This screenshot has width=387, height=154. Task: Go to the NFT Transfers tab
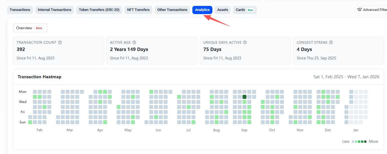tap(138, 10)
